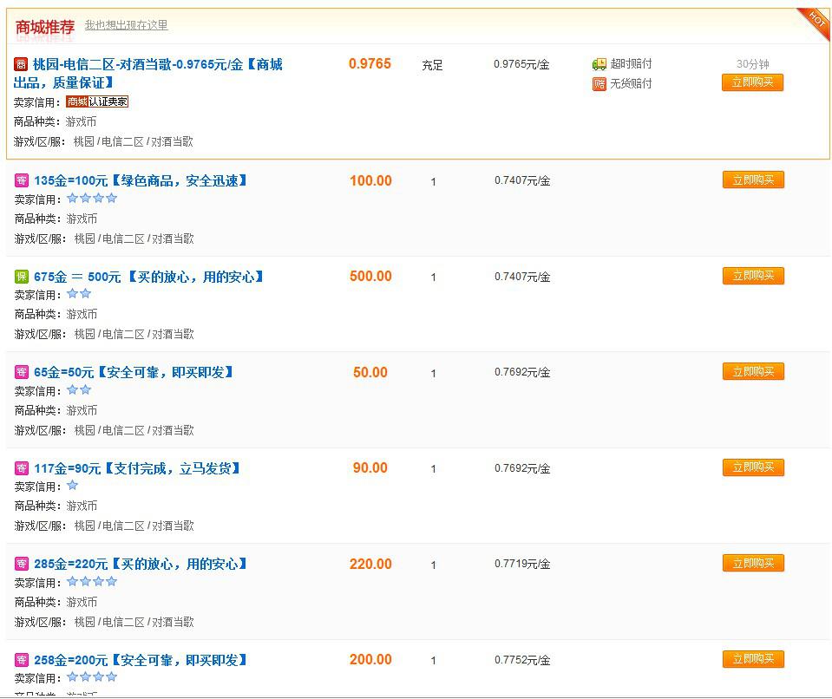832x699 pixels.
Task: Click the 无货赔付 label text
Action: tap(631, 83)
